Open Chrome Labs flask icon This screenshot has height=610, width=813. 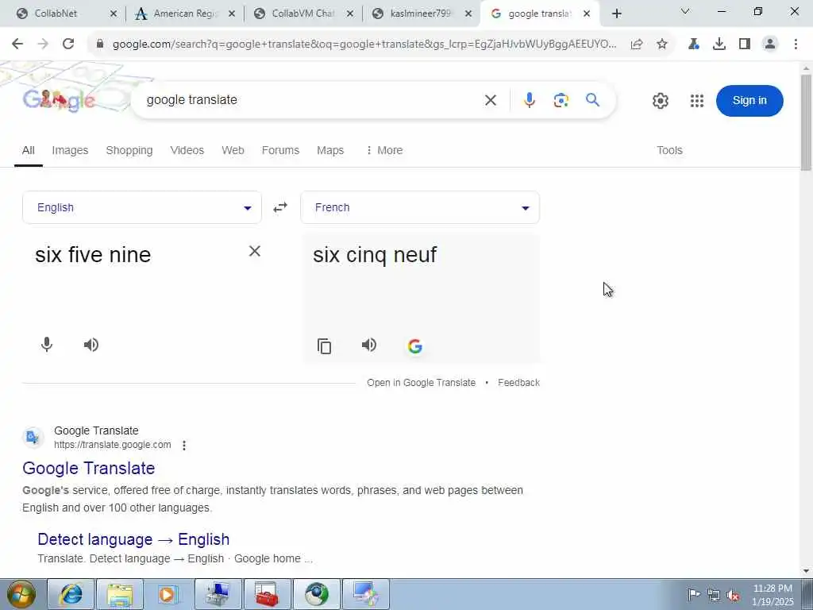tap(694, 44)
